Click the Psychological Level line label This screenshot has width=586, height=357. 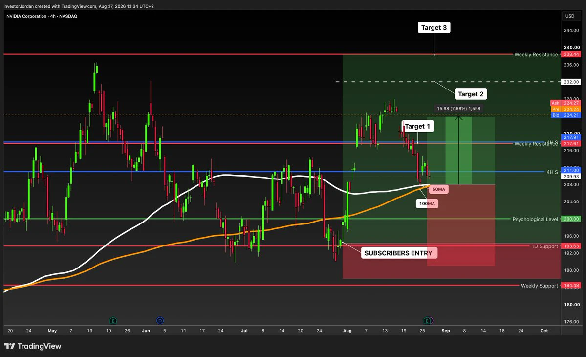535,219
